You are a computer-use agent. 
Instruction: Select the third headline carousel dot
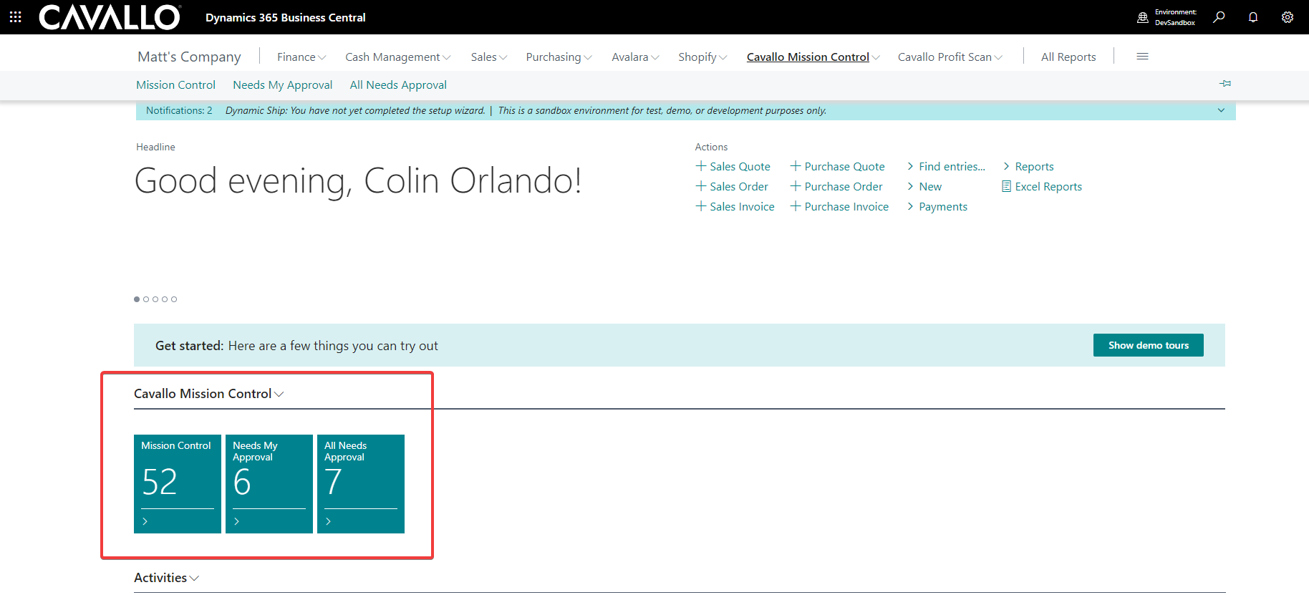155,299
